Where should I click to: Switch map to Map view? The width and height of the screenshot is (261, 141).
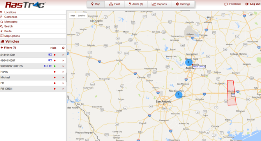click(72, 16)
